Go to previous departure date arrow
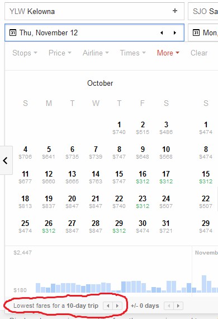 tap(162, 33)
